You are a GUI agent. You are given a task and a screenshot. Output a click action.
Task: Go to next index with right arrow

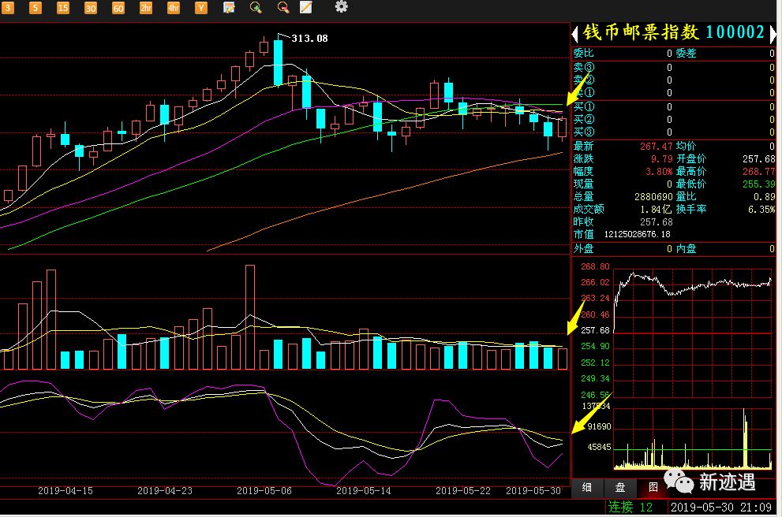click(x=773, y=33)
